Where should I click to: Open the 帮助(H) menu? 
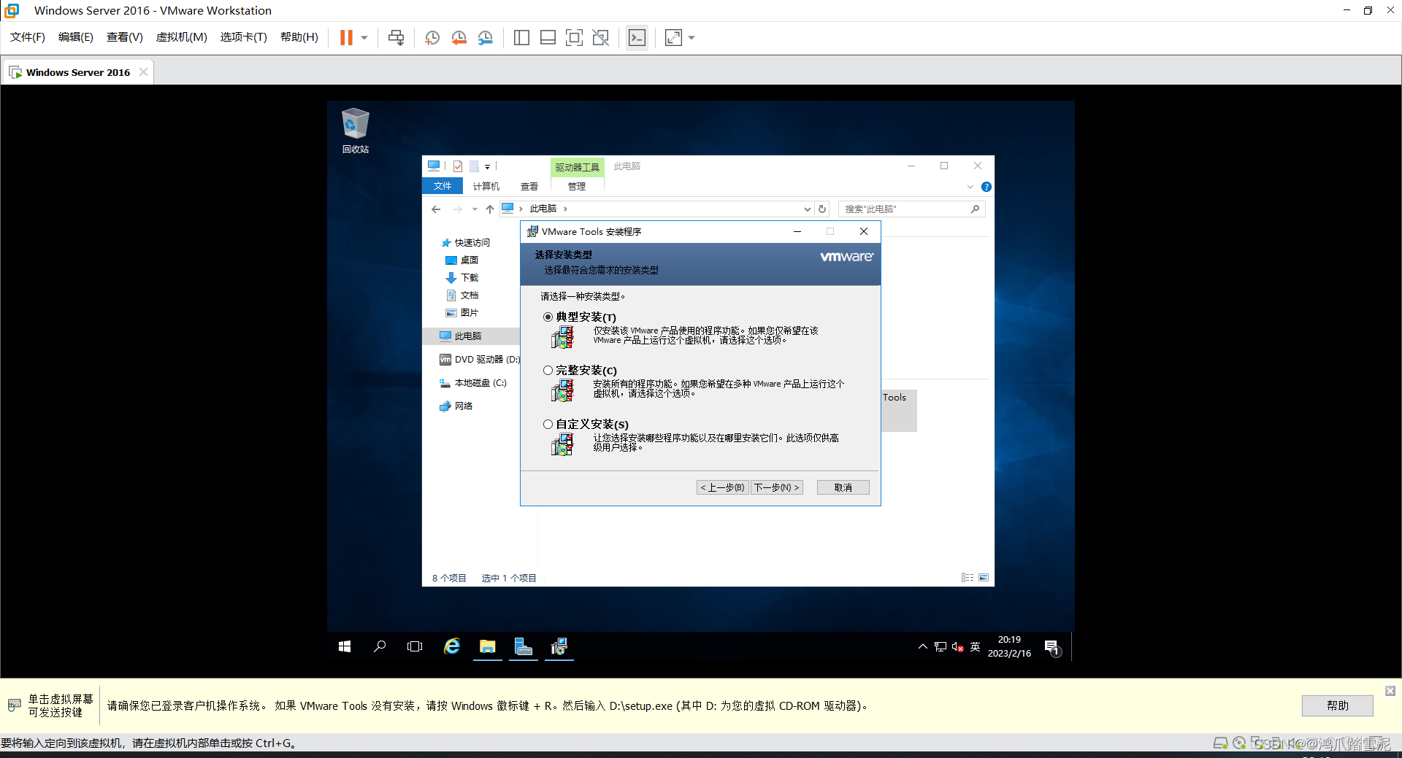tap(299, 37)
